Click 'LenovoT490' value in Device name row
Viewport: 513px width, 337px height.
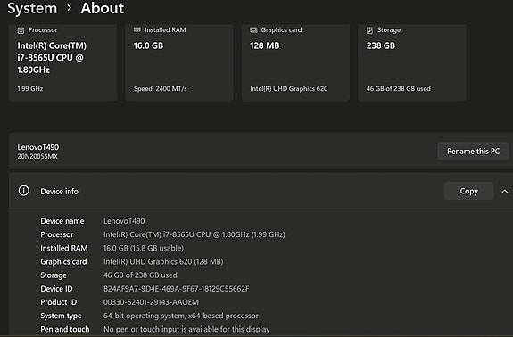pyautogui.click(x=124, y=221)
